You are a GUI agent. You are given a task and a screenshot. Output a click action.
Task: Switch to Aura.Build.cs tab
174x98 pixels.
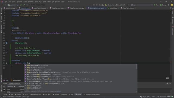113,8
